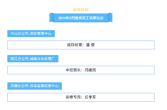Click 城南污水处理厂 in the second header
The image size is (167, 110).
(42, 59)
